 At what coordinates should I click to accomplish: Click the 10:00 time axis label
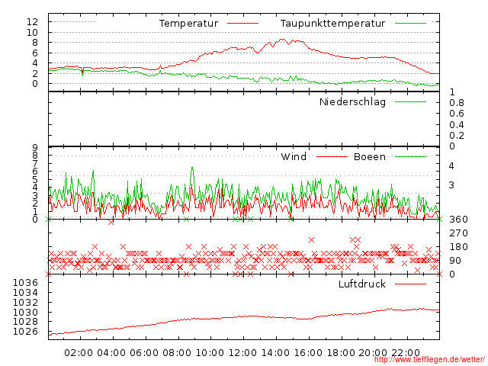click(x=210, y=353)
